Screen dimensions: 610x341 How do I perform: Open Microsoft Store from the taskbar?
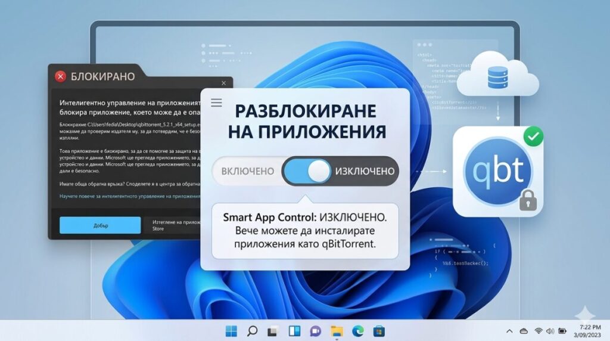click(379, 331)
